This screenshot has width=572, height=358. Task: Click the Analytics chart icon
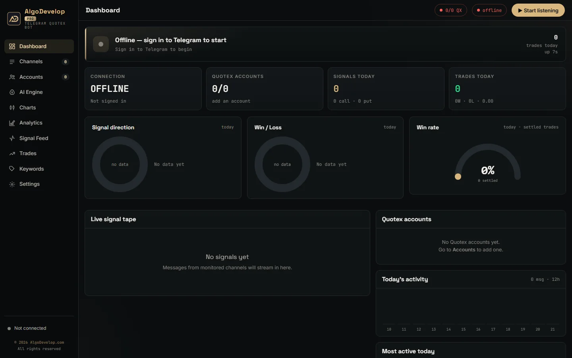12,123
